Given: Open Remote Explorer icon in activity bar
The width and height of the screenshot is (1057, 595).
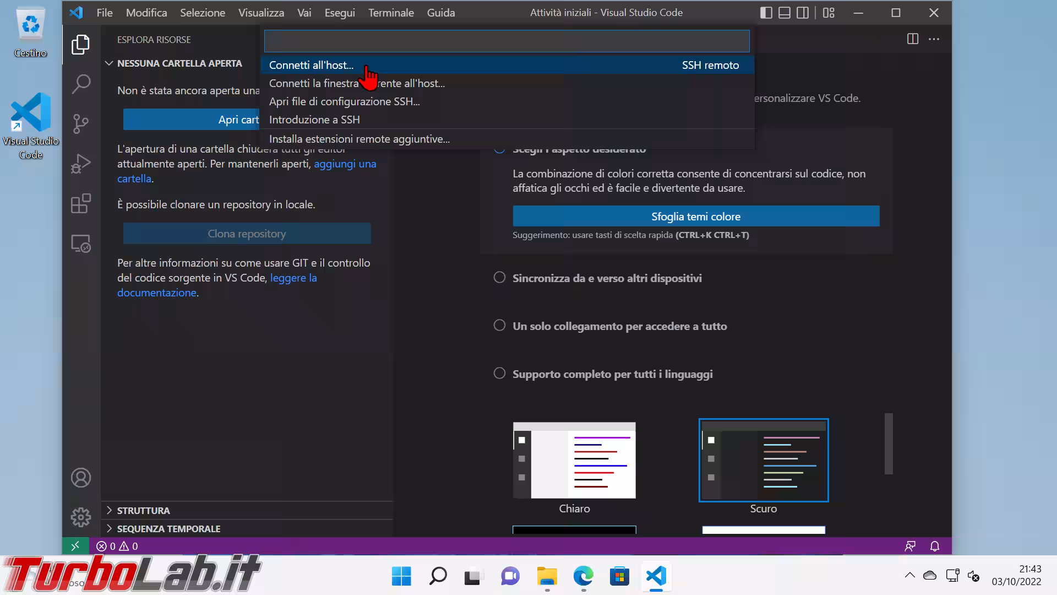Looking at the screenshot, I should pyautogui.click(x=81, y=244).
